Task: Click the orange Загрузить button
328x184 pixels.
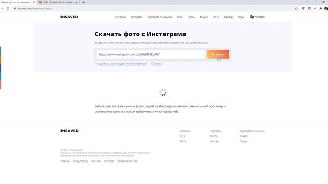Action: [218, 54]
